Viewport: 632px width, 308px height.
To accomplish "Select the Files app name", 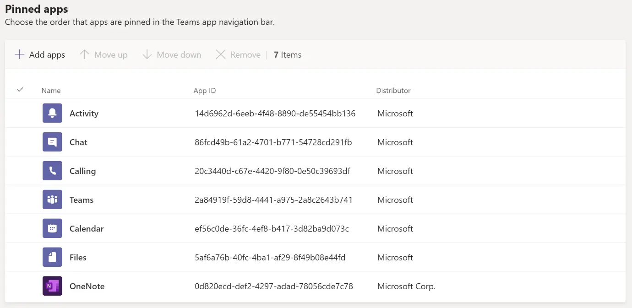I will pos(78,258).
